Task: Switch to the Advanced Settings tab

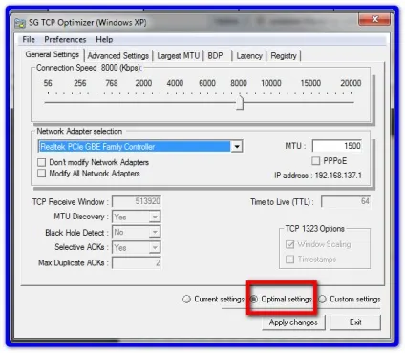Action: tap(118, 56)
